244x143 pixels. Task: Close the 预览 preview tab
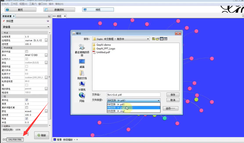(65, 16)
